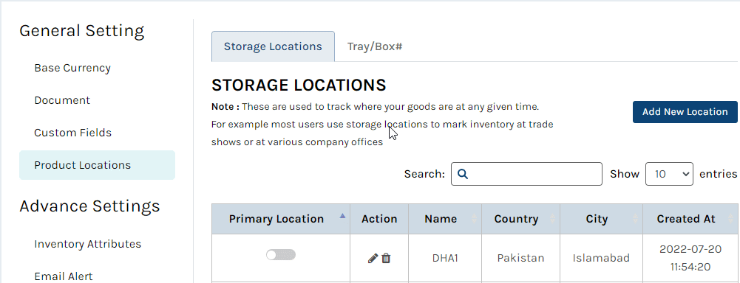Open Base Currency settings
The width and height of the screenshot is (740, 283).
pyautogui.click(x=72, y=68)
